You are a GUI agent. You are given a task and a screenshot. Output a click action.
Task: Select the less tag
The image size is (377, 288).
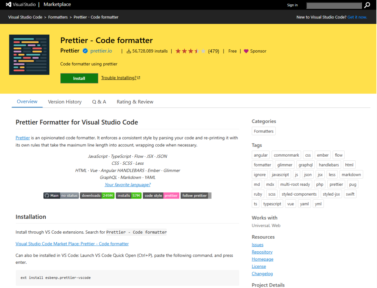(x=332, y=175)
